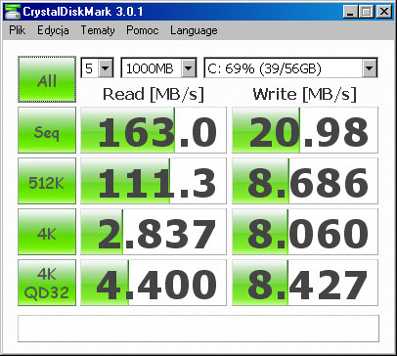The height and width of the screenshot is (356, 397).
Task: Click the 4K write result 8.060
Action: tap(305, 232)
